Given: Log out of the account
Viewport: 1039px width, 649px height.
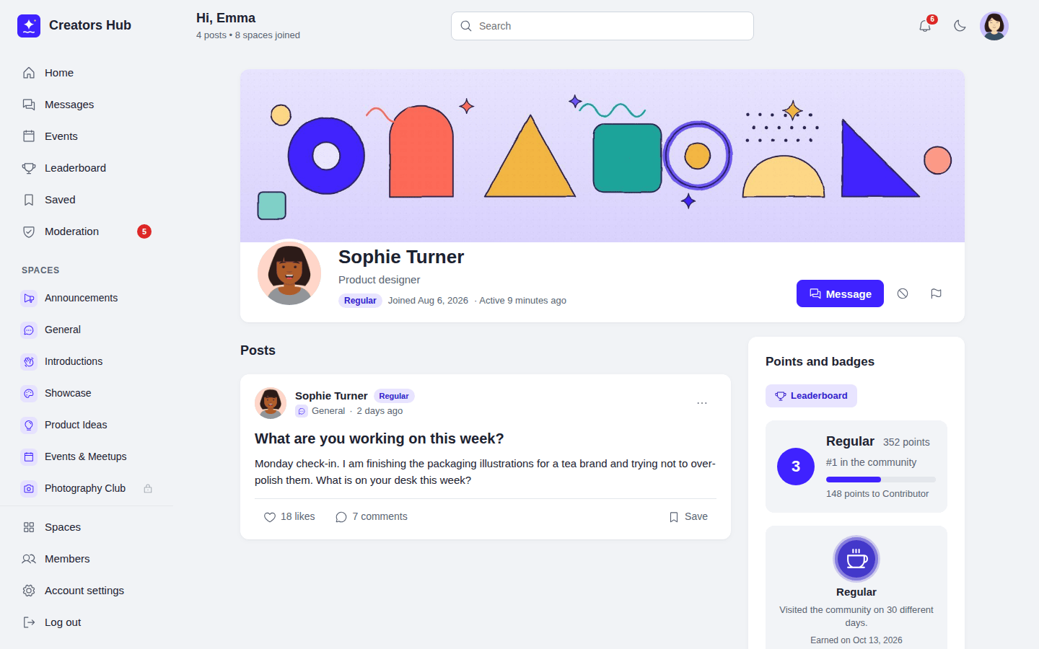Looking at the screenshot, I should pyautogui.click(x=87, y=622).
